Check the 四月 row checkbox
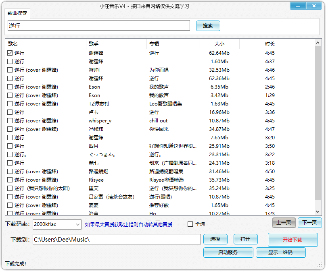This screenshot has height=271, width=326. pyautogui.click(x=10, y=146)
